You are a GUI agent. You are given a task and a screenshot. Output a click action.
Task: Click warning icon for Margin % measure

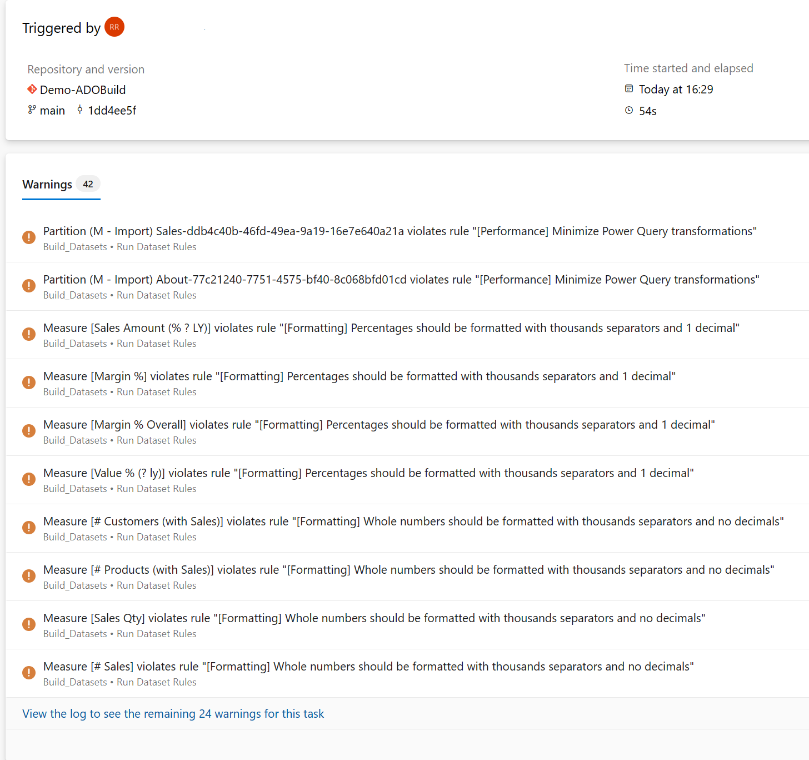click(x=29, y=383)
